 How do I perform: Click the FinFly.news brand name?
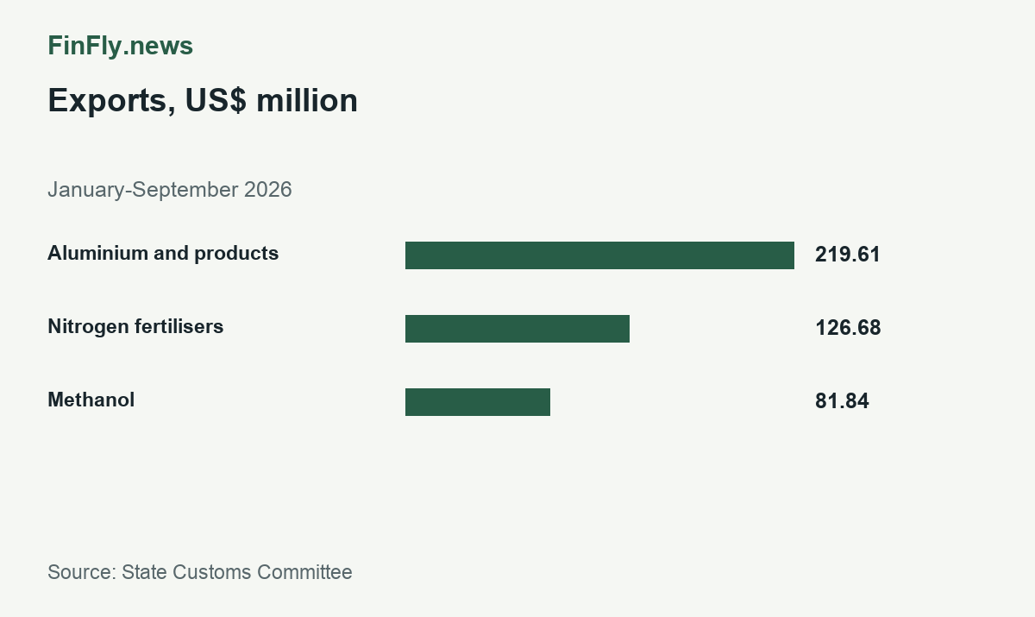click(120, 47)
